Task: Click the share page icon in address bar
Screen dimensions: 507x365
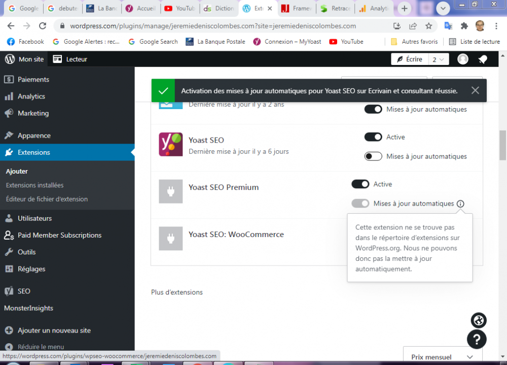Action: pyautogui.click(x=413, y=26)
